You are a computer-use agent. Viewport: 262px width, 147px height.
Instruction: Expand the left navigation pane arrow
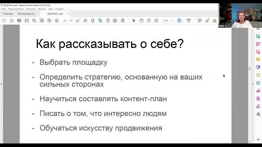click(x=1, y=84)
